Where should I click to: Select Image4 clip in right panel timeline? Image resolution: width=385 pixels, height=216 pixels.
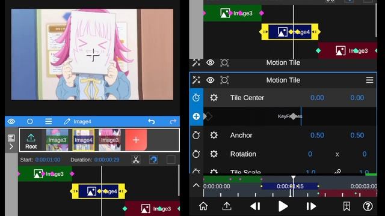pos(290,32)
